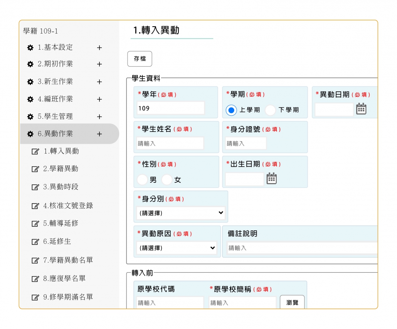Click the 學生姓名 input field
Image resolution: width=397 pixels, height=329 pixels.
pos(170,143)
